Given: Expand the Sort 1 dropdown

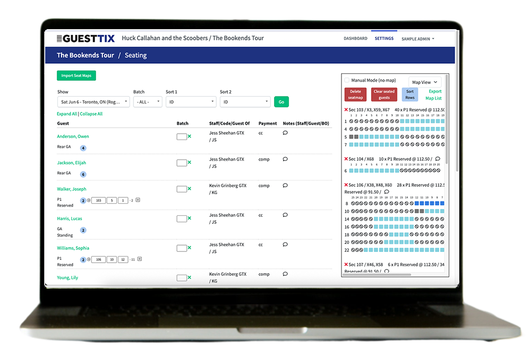Looking at the screenshot, I should click(x=191, y=102).
